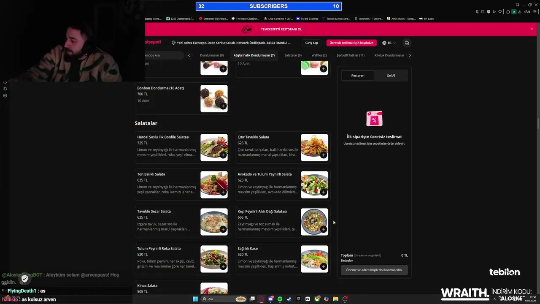Click the location pin icon beside address
Screen dimensions: 540x304
173,43
